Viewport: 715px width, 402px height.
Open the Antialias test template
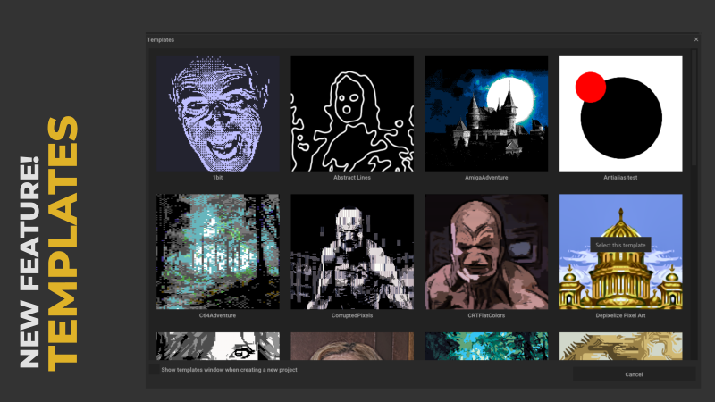pos(620,113)
